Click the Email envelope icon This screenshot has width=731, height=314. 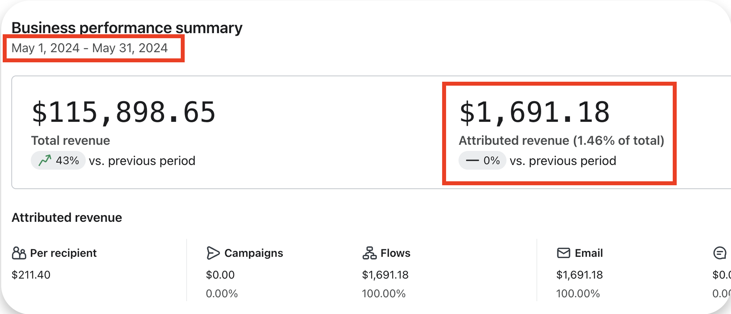(563, 253)
